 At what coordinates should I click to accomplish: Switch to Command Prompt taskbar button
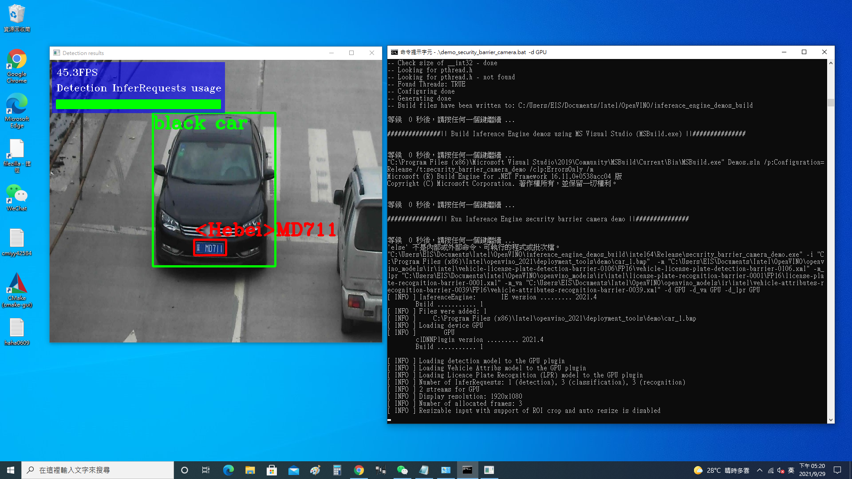(467, 470)
